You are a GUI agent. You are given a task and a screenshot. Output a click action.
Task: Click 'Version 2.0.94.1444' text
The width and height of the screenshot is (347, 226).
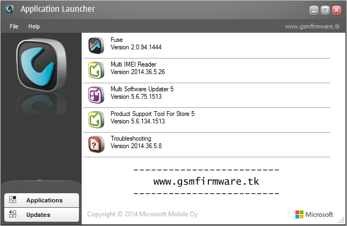pyautogui.click(x=136, y=47)
